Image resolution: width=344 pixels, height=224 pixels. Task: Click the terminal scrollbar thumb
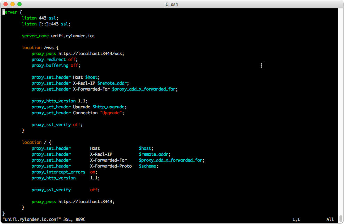tap(341, 218)
